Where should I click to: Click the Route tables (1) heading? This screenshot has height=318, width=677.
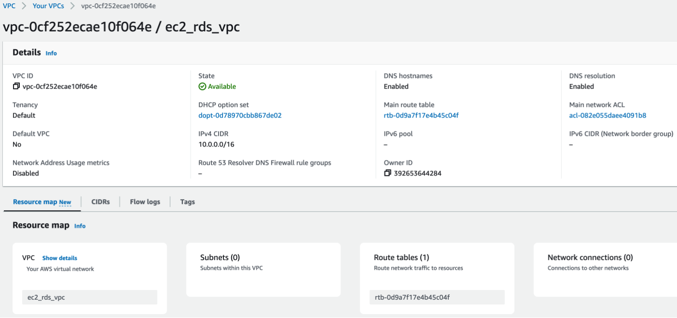click(401, 258)
